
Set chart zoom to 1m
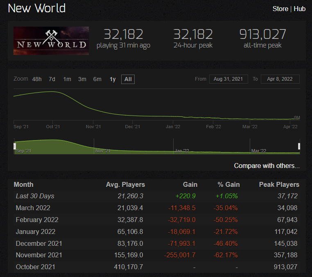coord(67,79)
